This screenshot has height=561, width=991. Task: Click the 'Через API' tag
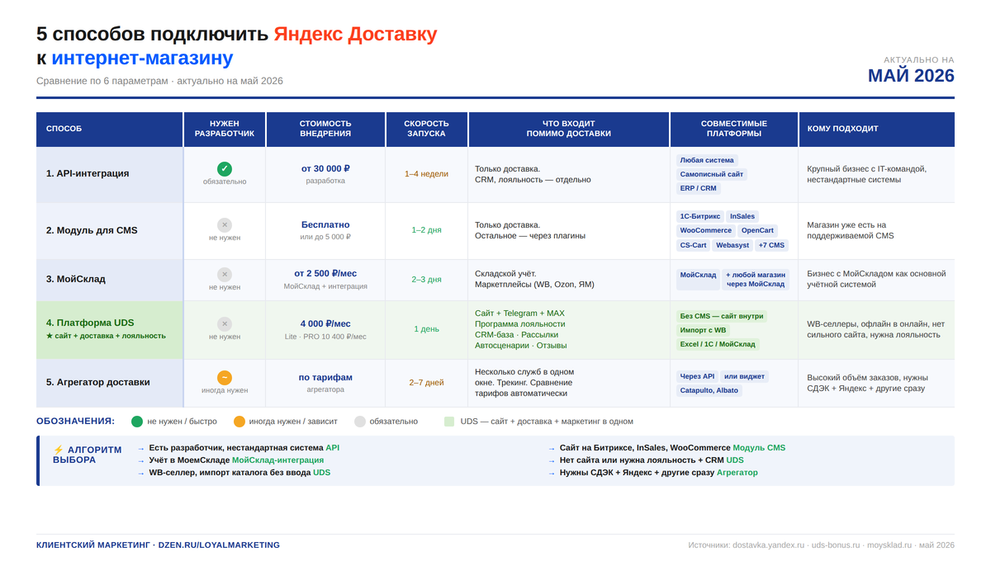(697, 376)
